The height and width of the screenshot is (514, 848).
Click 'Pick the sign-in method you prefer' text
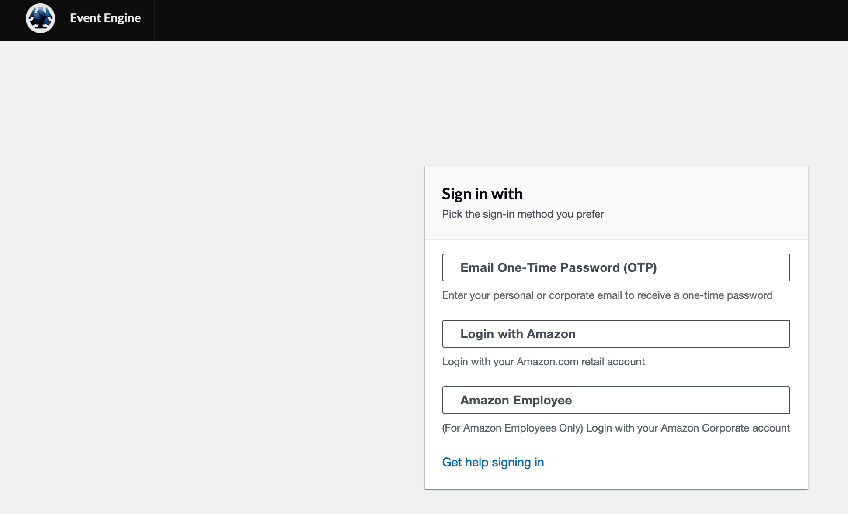(x=523, y=214)
